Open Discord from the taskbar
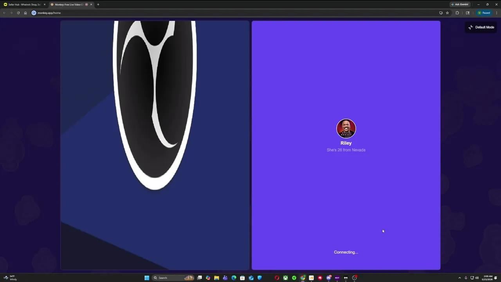Image resolution: width=501 pixels, height=282 pixels. coord(328,278)
